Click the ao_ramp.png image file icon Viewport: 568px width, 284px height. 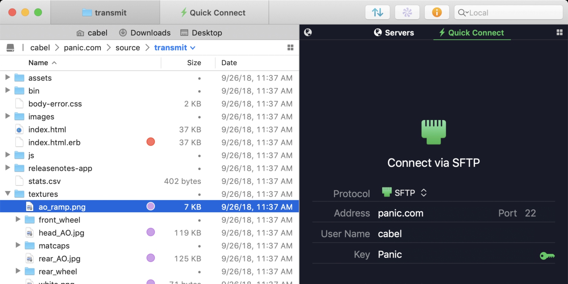click(x=30, y=207)
